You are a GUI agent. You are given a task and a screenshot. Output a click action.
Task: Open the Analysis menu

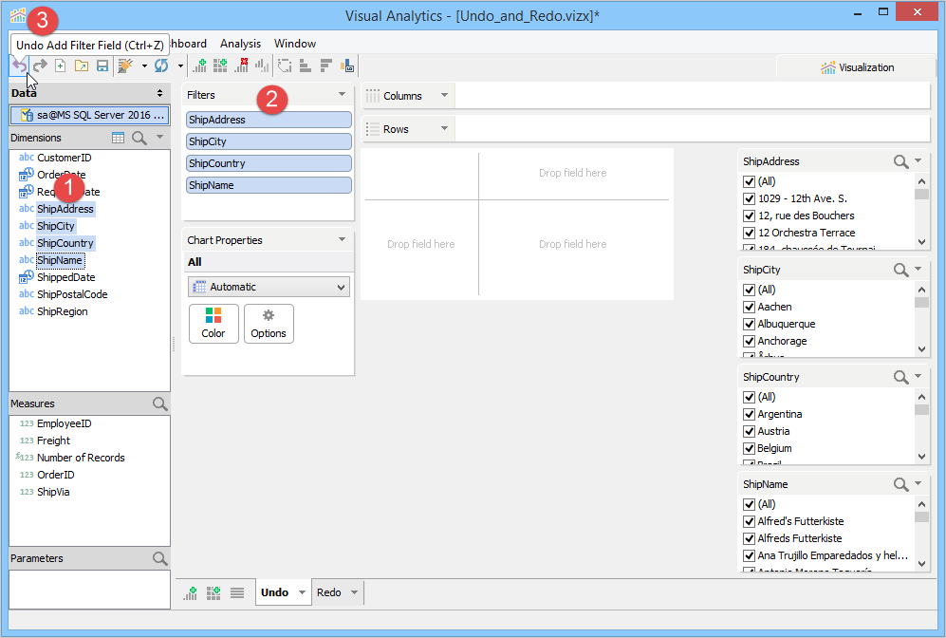pos(240,44)
